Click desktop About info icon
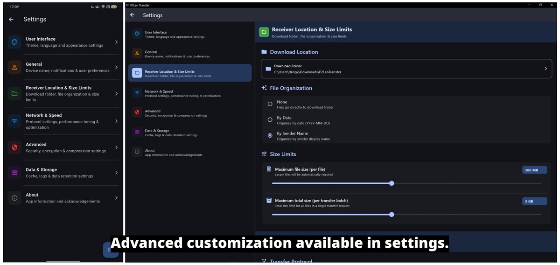Viewport: 560px width, 265px height. 137,152
